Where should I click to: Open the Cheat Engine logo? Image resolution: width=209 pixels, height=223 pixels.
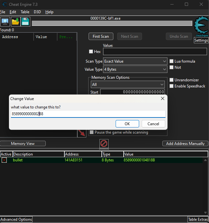(201, 26)
